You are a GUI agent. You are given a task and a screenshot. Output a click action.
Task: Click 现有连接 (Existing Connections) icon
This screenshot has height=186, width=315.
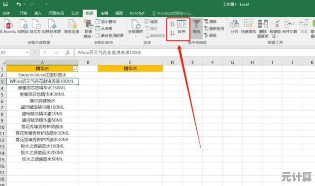pyautogui.click(x=72, y=26)
